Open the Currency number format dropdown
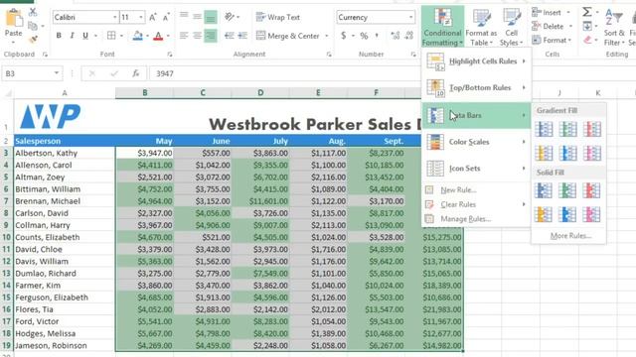This screenshot has width=636, height=357. [x=410, y=18]
